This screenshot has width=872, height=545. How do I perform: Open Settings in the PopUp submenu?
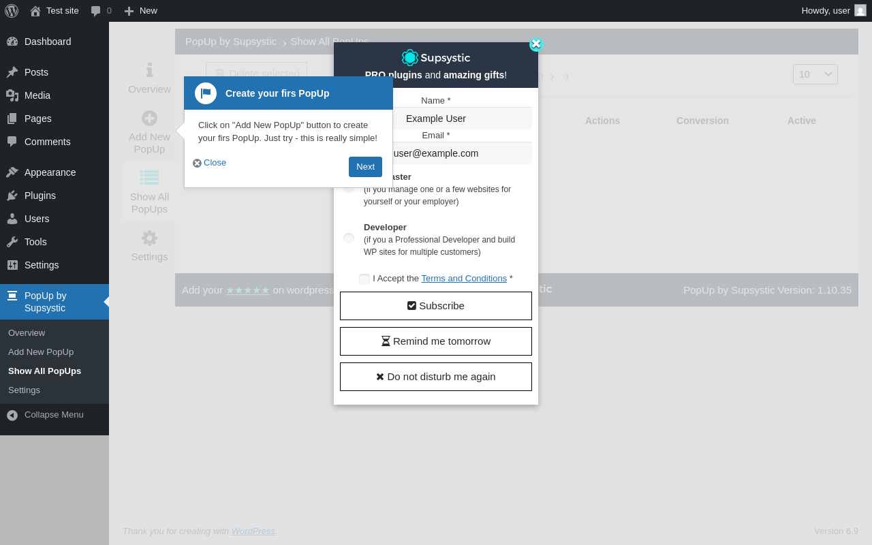(24, 390)
